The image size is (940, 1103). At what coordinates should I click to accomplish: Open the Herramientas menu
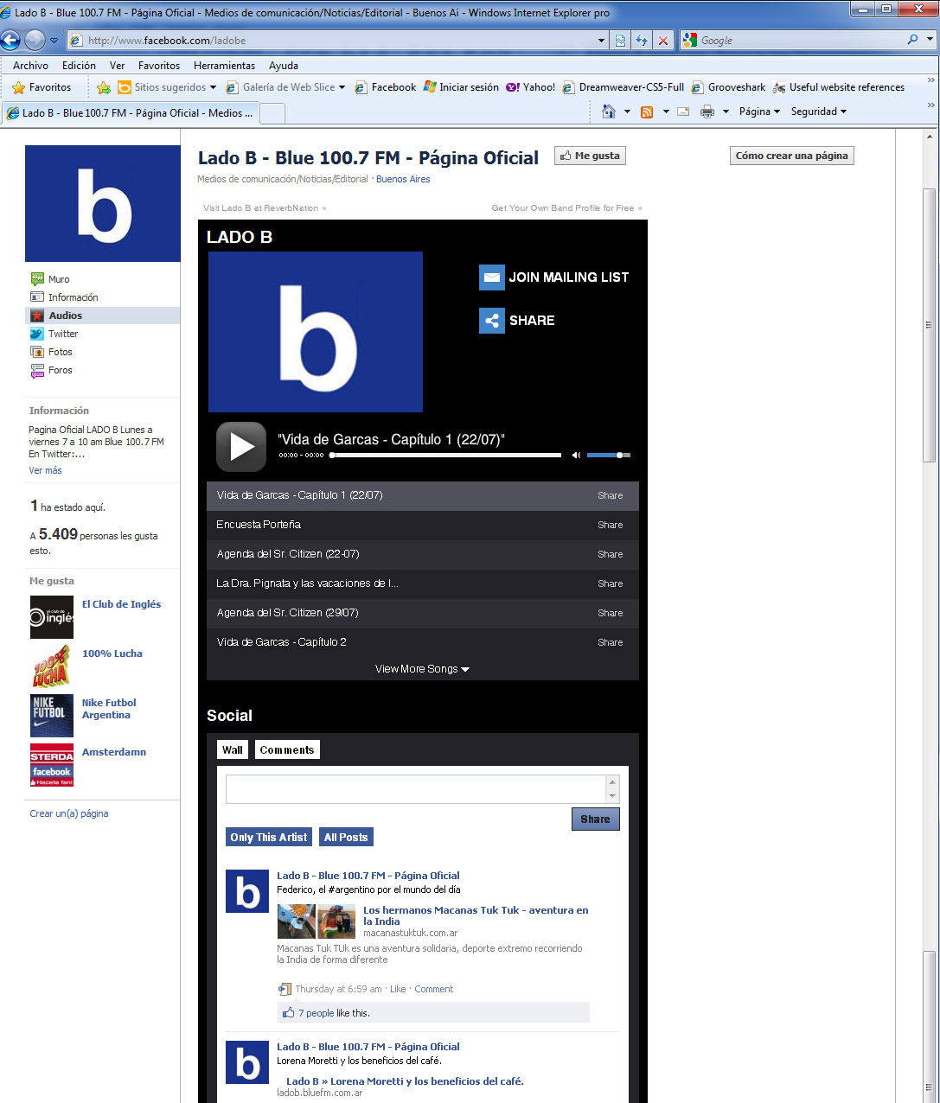coord(224,66)
